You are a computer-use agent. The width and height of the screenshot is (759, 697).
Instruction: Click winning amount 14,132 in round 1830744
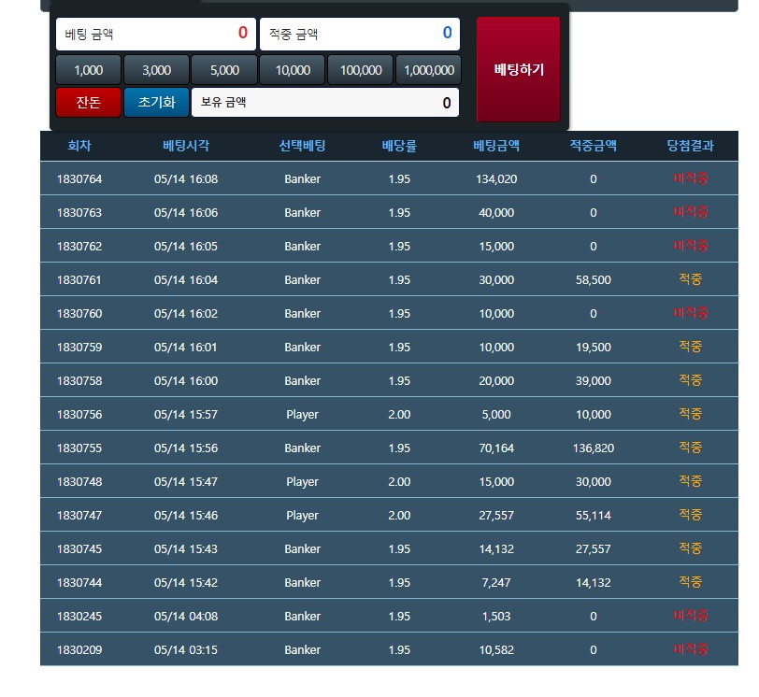pyautogui.click(x=594, y=582)
